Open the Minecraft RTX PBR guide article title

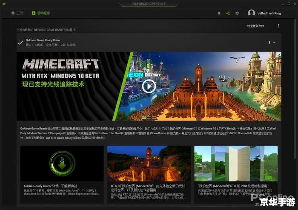coord(232,186)
